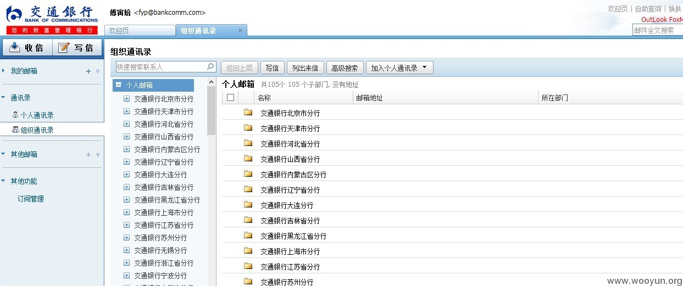Expand 交通银行北京市分行 tree node
This screenshot has height=286, width=683.
(x=126, y=99)
